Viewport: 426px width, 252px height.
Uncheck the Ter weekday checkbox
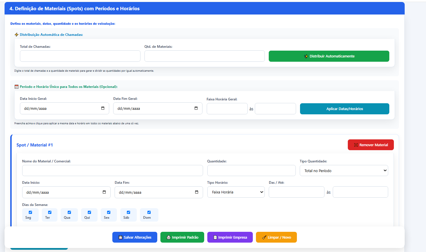point(50,212)
